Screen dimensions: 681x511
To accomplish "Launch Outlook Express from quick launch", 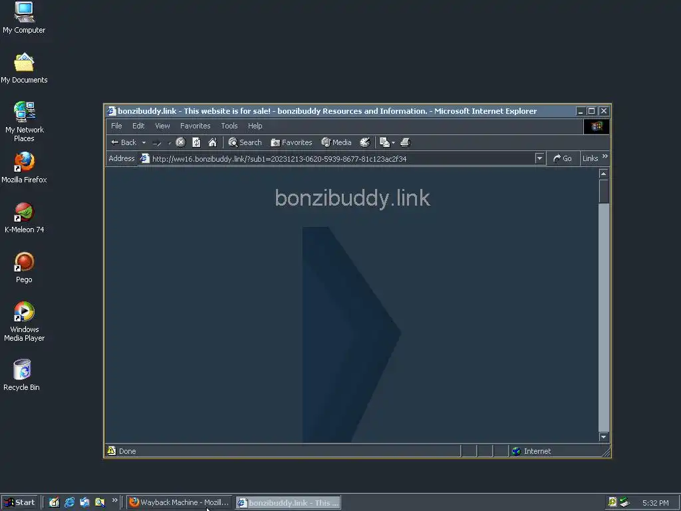I will tap(84, 502).
